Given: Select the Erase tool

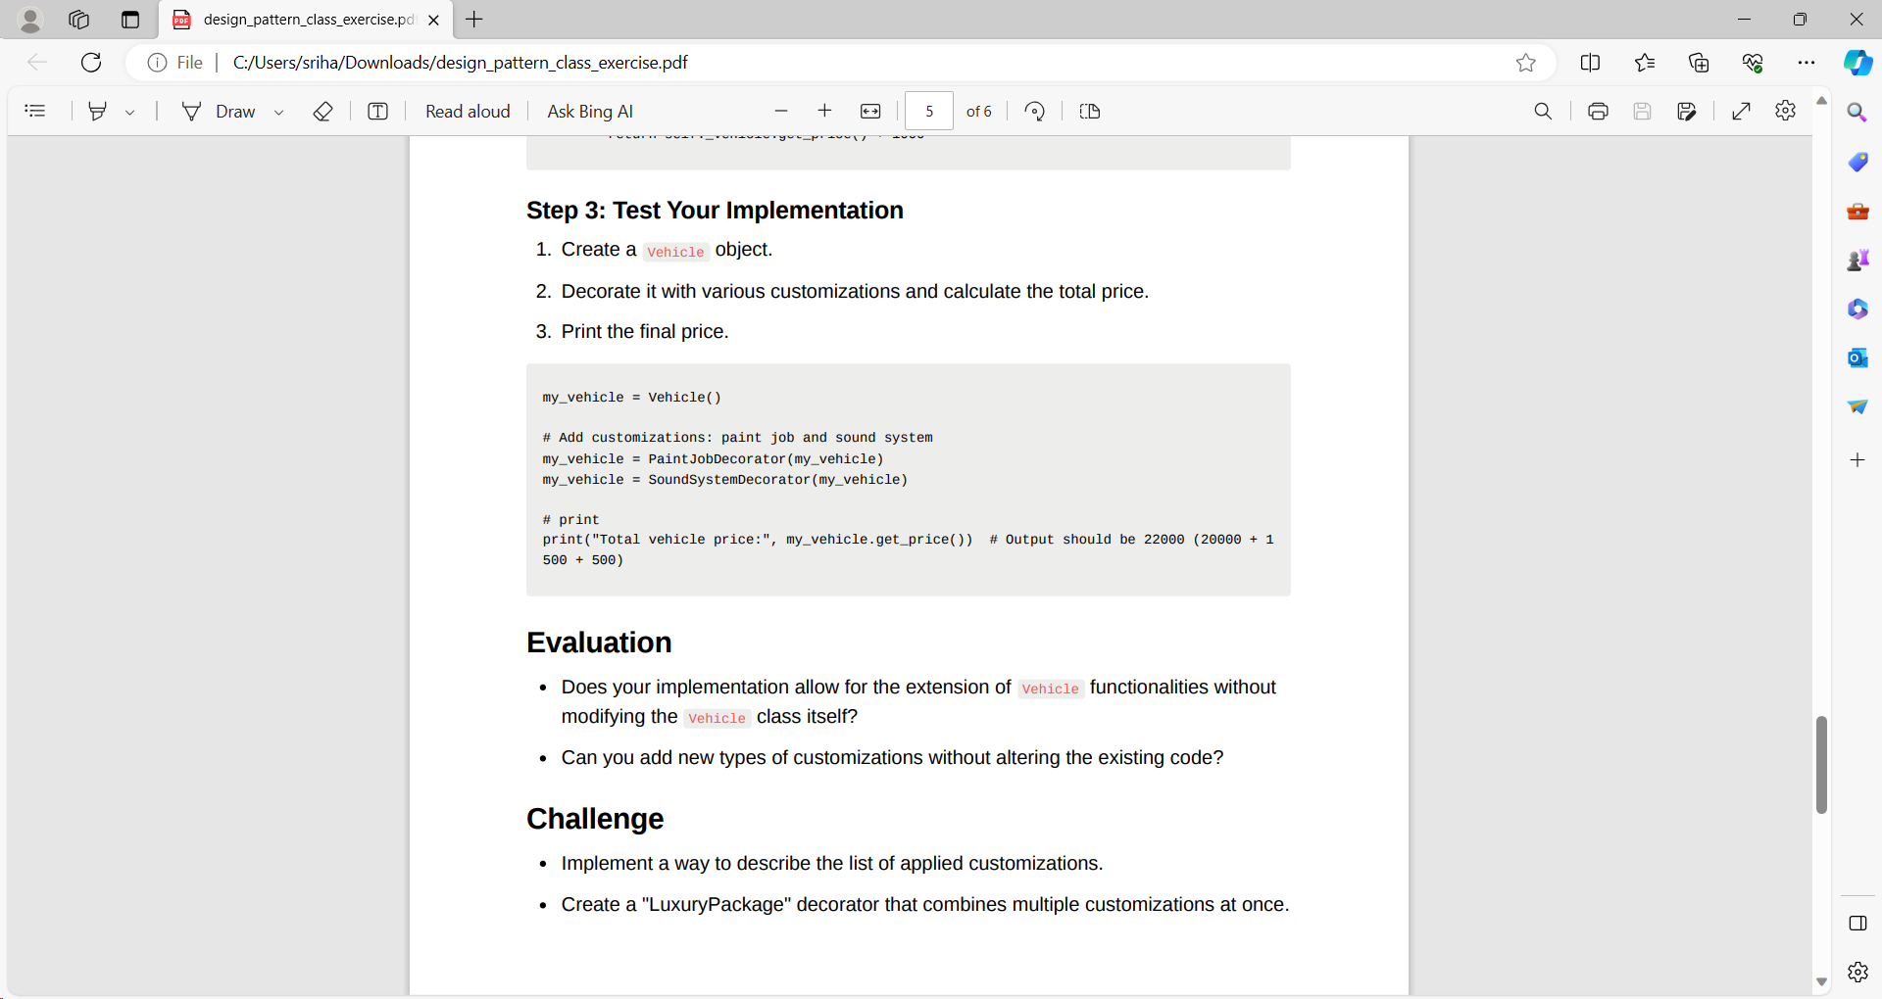Looking at the screenshot, I should tap(322, 111).
